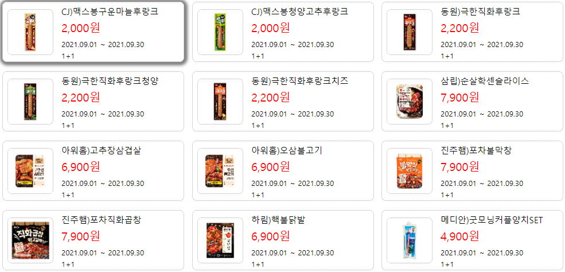Image resolution: width=565 pixels, height=272 pixels.
Task: Click 진주햄)포차직화곱창 package image
Action: (x=30, y=240)
